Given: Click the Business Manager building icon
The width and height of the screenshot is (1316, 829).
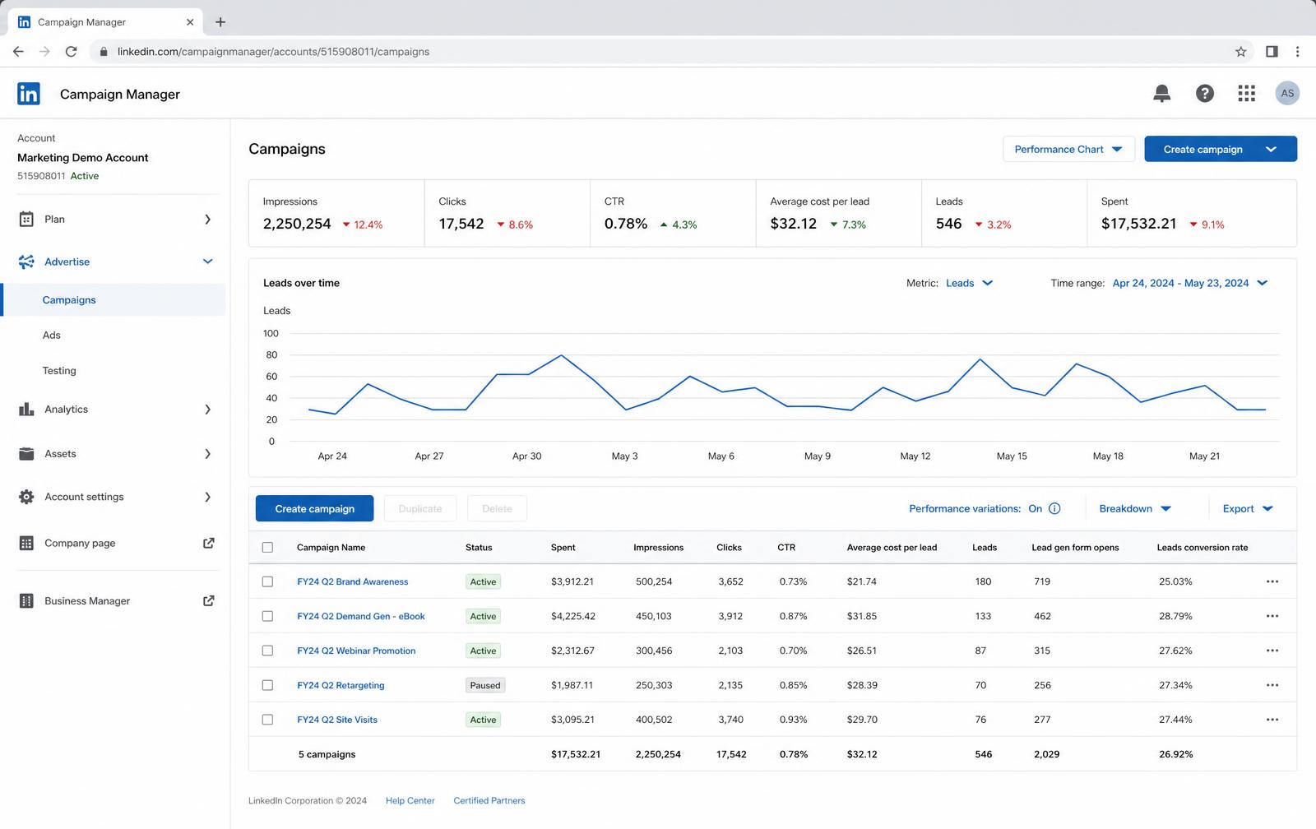Looking at the screenshot, I should click(26, 600).
